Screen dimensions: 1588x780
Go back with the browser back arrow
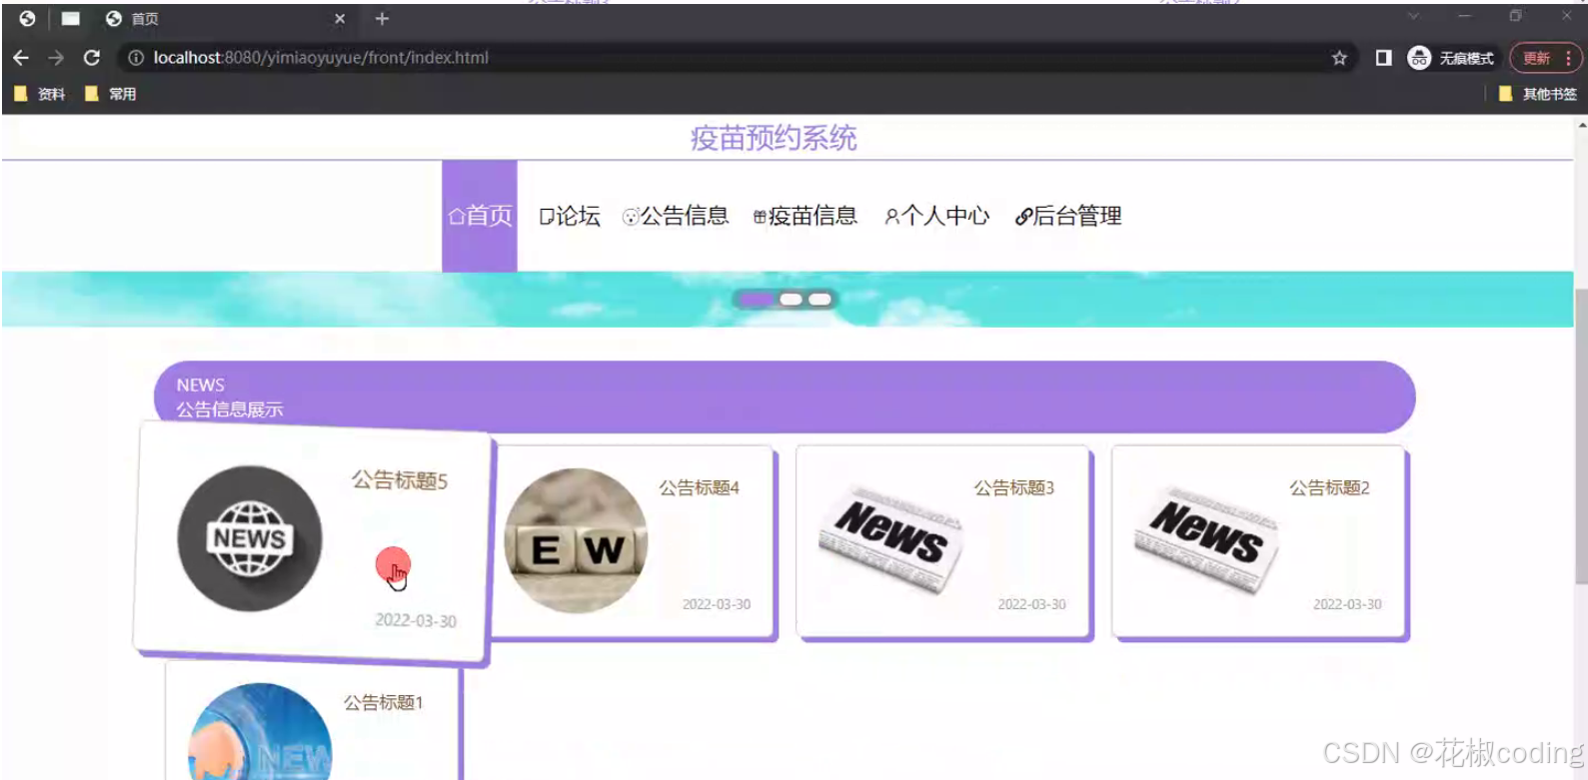click(x=21, y=58)
